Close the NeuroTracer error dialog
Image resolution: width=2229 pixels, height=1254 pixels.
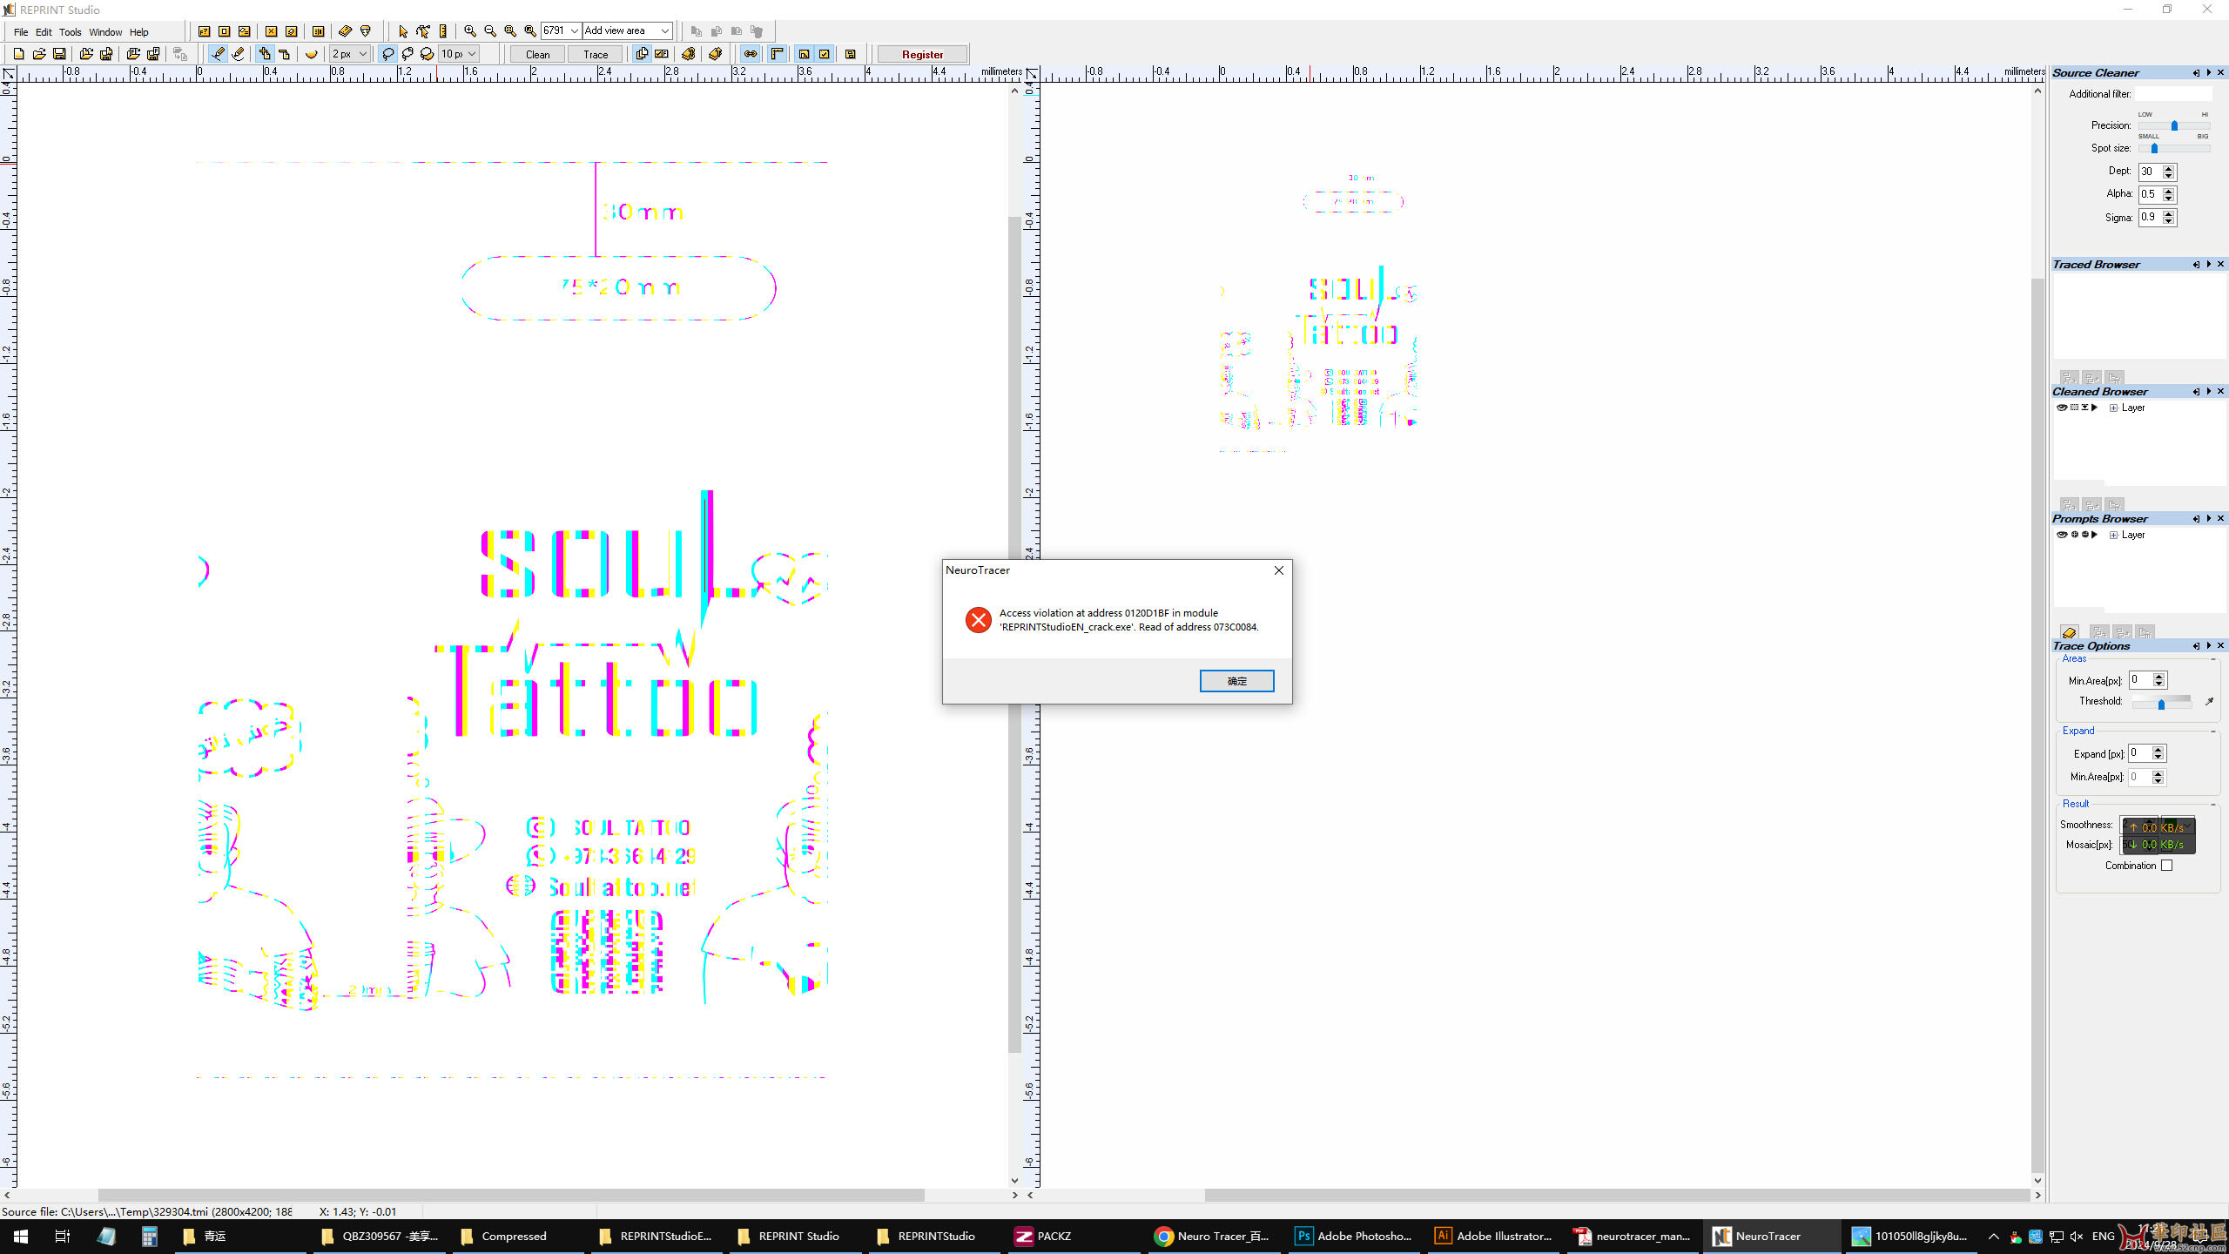pyautogui.click(x=1279, y=570)
